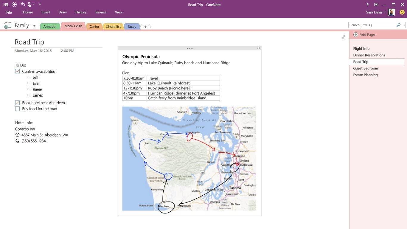
Task: Uncheck the Confirm availabilities to-do box
Action: pyautogui.click(x=17, y=71)
